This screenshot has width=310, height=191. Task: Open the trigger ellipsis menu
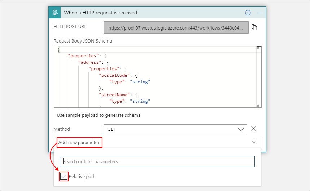click(x=259, y=13)
